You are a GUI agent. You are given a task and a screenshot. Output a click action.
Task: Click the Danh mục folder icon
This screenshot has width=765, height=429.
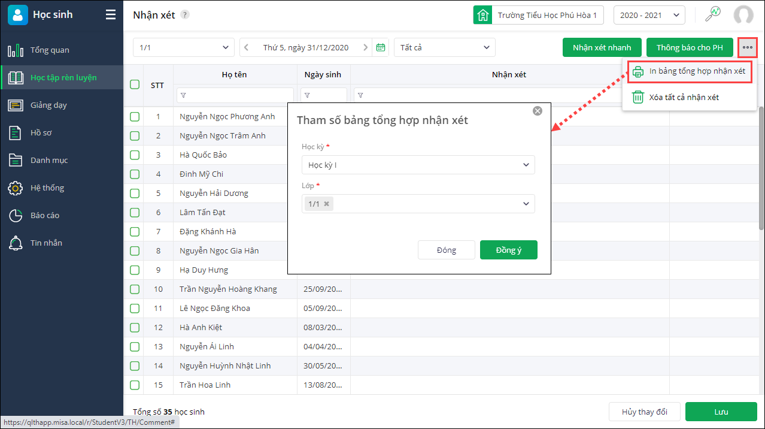coord(16,160)
